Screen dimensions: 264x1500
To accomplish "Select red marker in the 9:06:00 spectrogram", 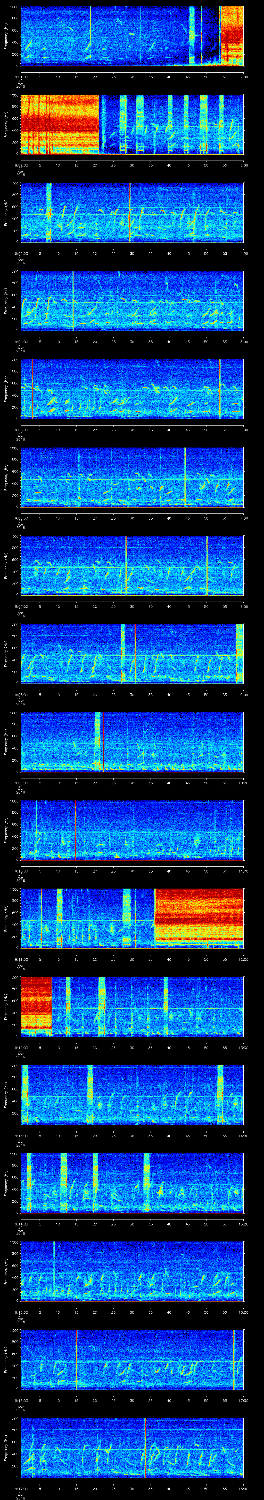I will click(x=185, y=477).
